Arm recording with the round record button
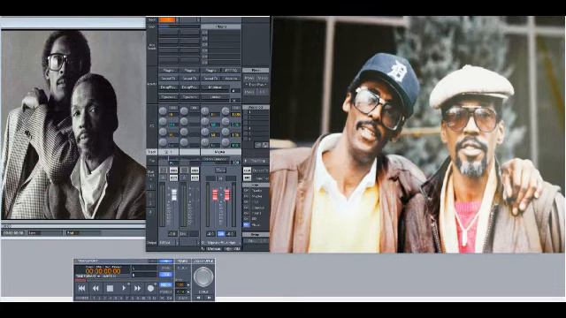Viewport: 566px width, 318px height. (150, 289)
